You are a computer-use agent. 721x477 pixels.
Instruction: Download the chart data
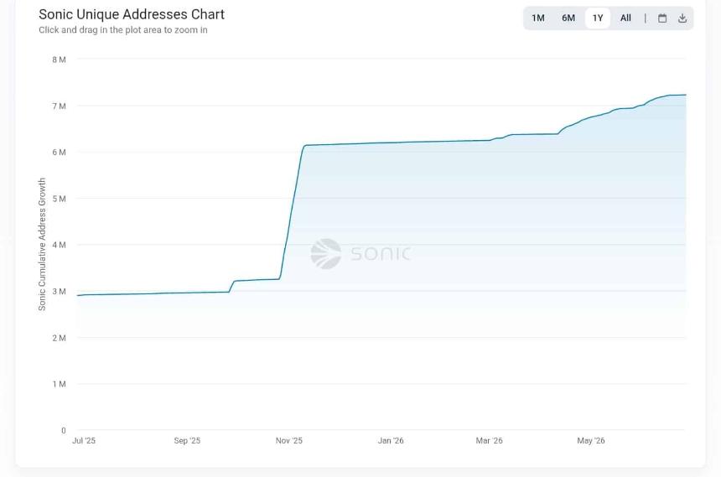click(x=682, y=18)
